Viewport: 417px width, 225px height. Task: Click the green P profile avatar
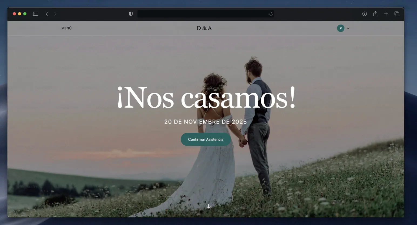click(x=341, y=28)
